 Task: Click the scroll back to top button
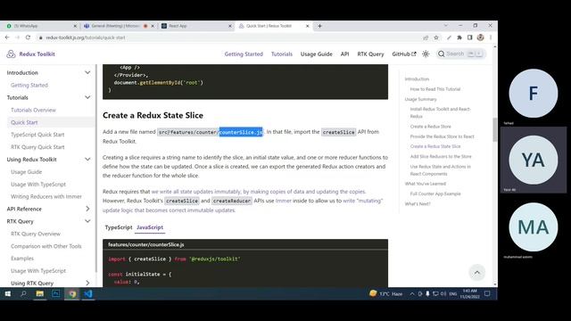point(476,273)
